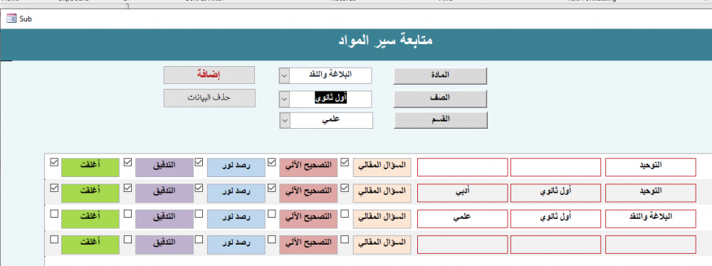Click green أغلقت button in the أدبي row
The image size is (712, 266).
(x=90, y=193)
